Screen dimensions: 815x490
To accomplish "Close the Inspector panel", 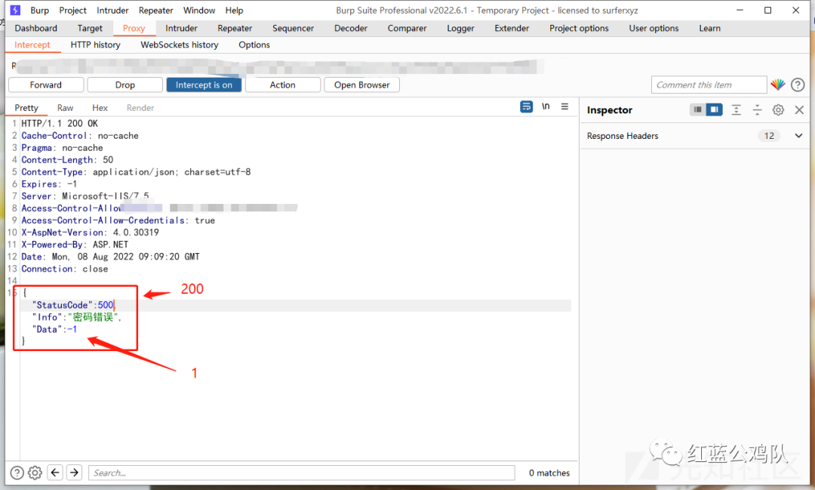I will (799, 109).
